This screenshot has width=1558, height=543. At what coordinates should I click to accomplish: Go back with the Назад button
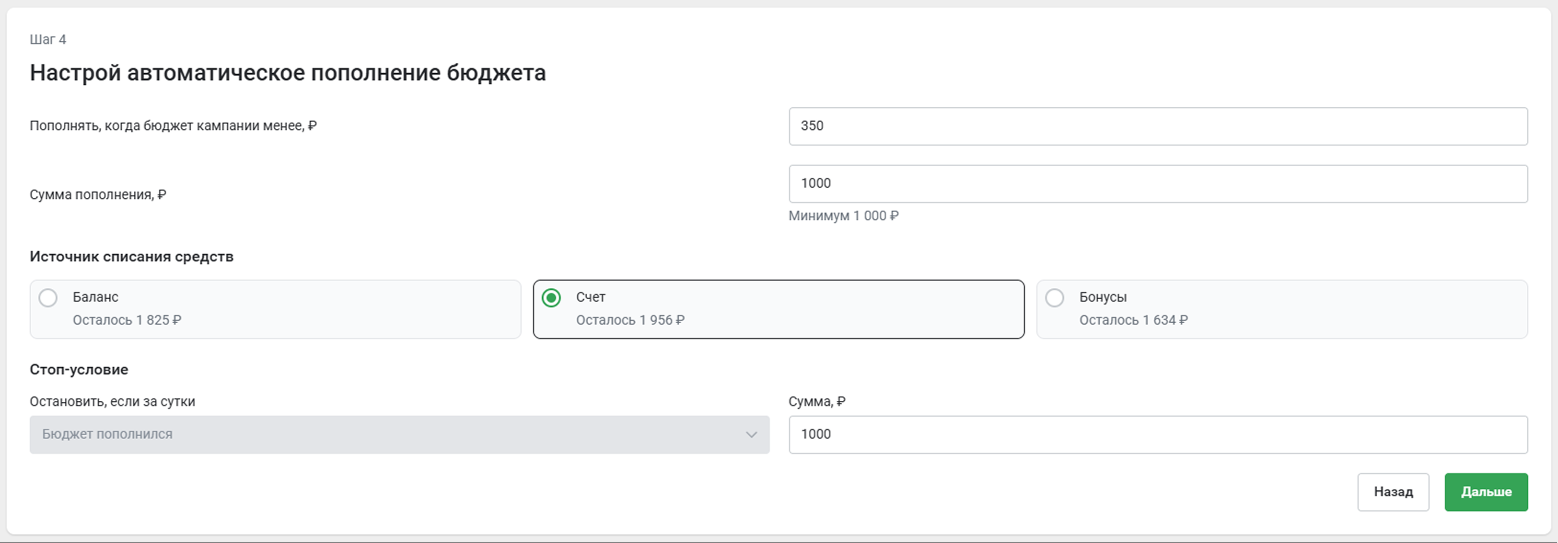click(x=1393, y=492)
